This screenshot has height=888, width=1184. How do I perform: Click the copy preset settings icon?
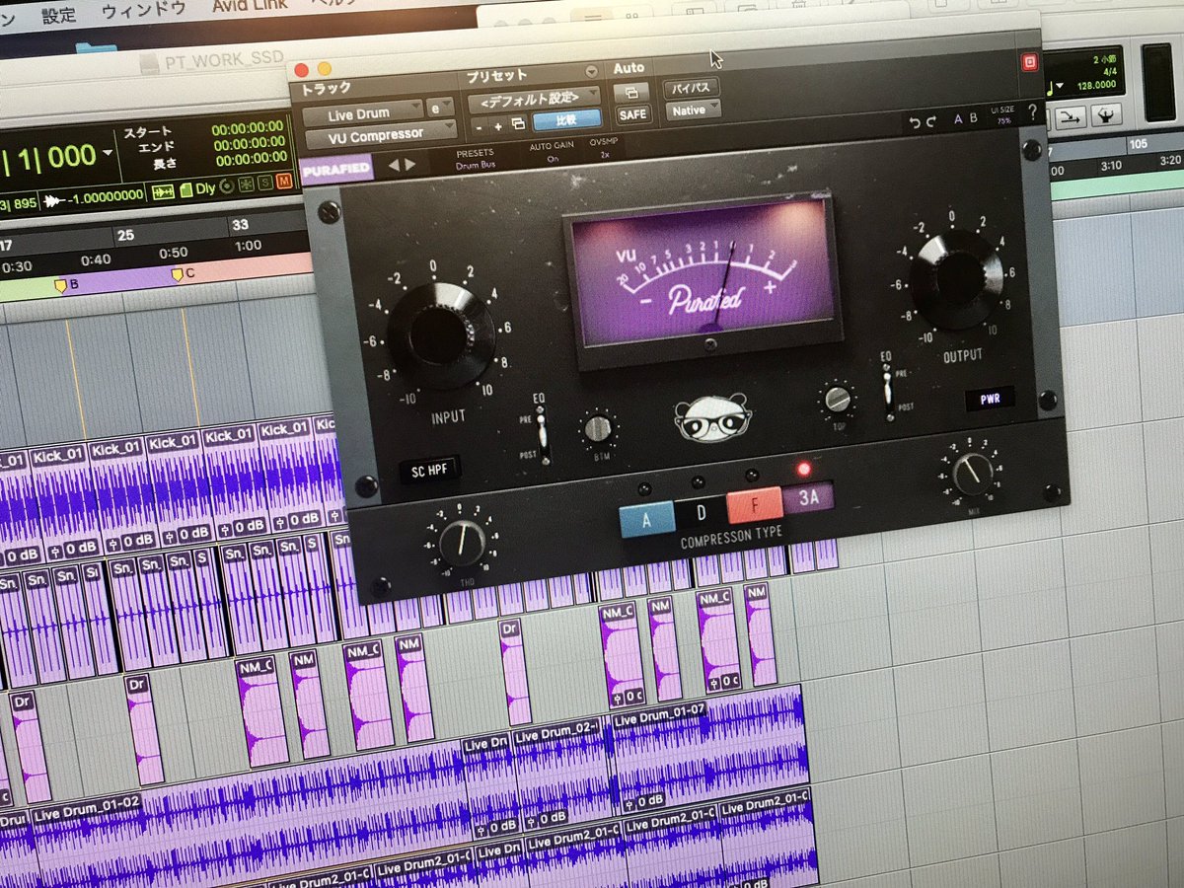pos(517,123)
